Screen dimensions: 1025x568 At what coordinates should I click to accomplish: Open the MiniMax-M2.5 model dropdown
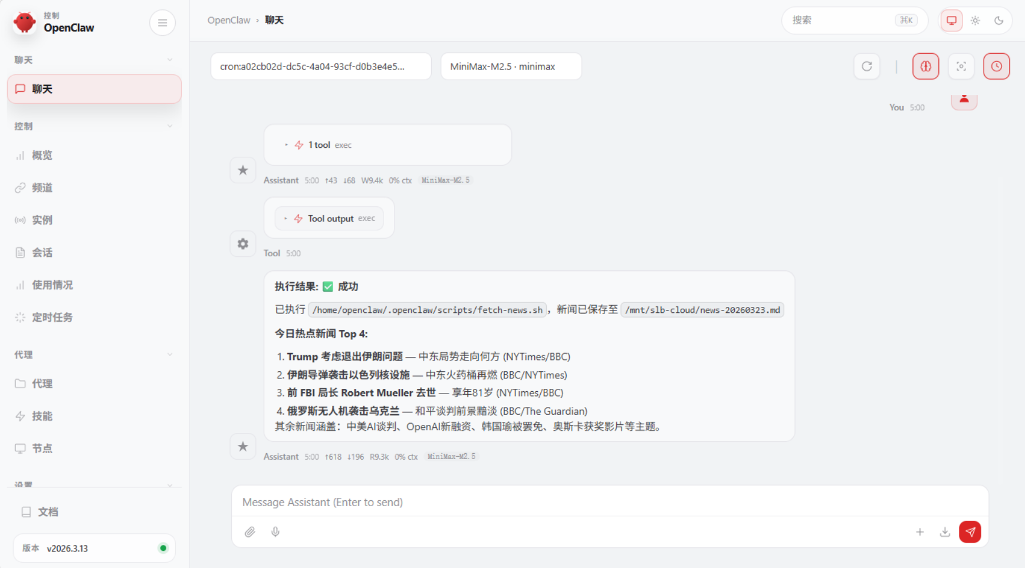(x=511, y=67)
